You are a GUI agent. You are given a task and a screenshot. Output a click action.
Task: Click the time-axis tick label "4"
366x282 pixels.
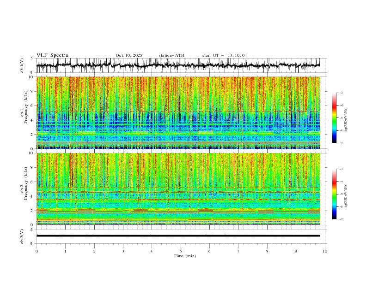(152, 251)
